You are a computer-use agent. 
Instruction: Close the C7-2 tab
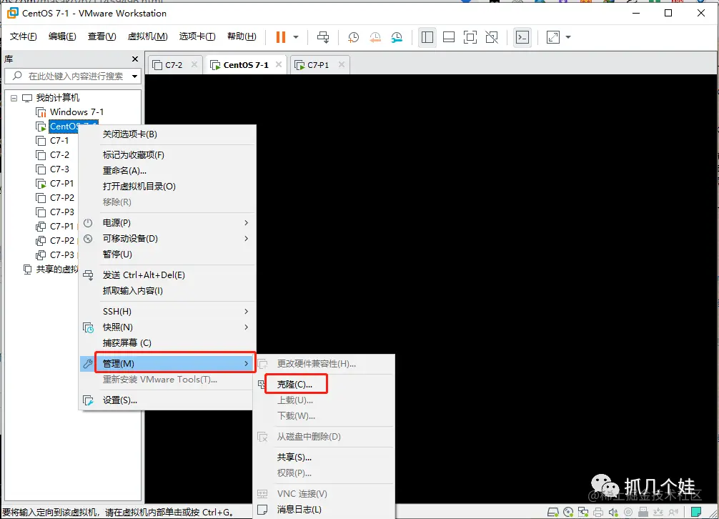coord(194,64)
